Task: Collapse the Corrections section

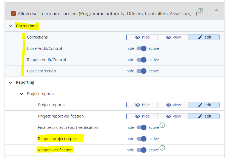Action: [x=11, y=26]
